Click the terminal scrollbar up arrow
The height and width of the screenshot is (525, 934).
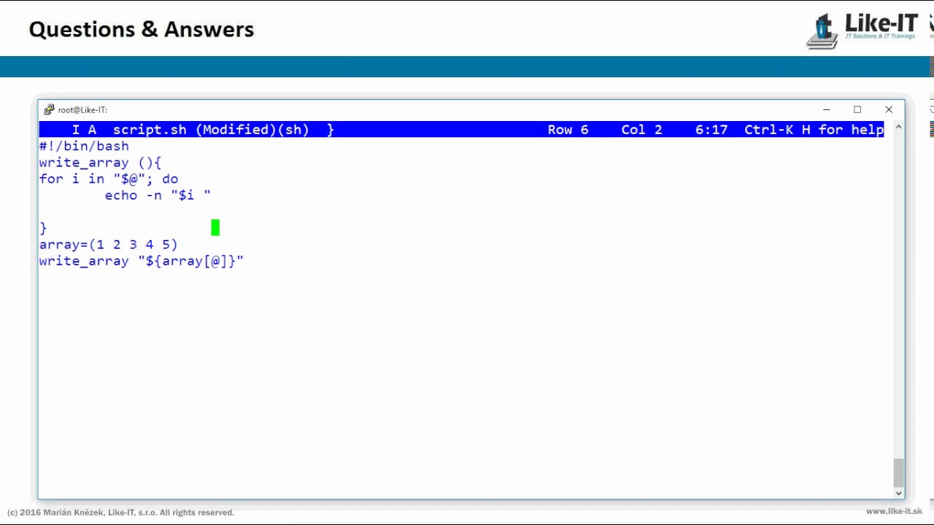pyautogui.click(x=898, y=128)
